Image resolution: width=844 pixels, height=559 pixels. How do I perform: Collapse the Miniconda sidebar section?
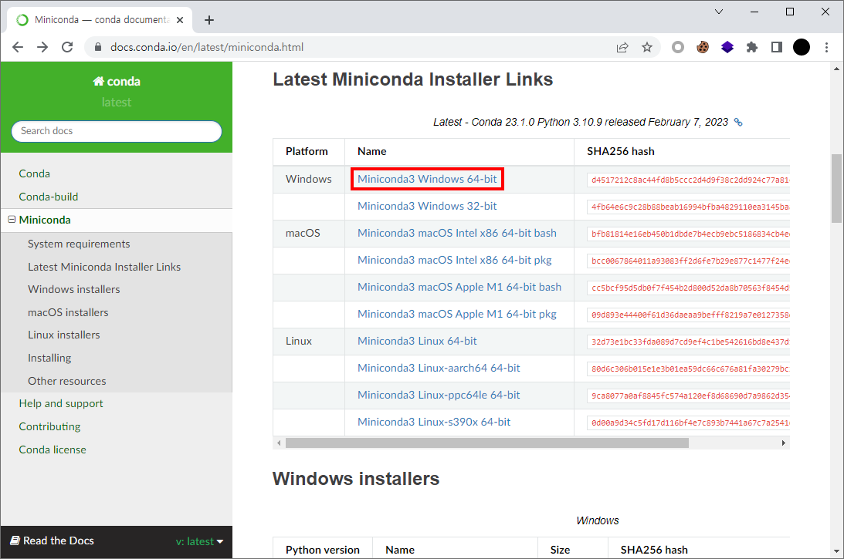click(12, 220)
